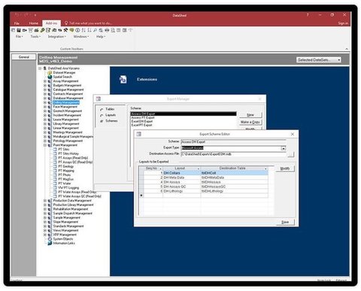Open the Integration menu
361x291 pixels.
pos(56,37)
